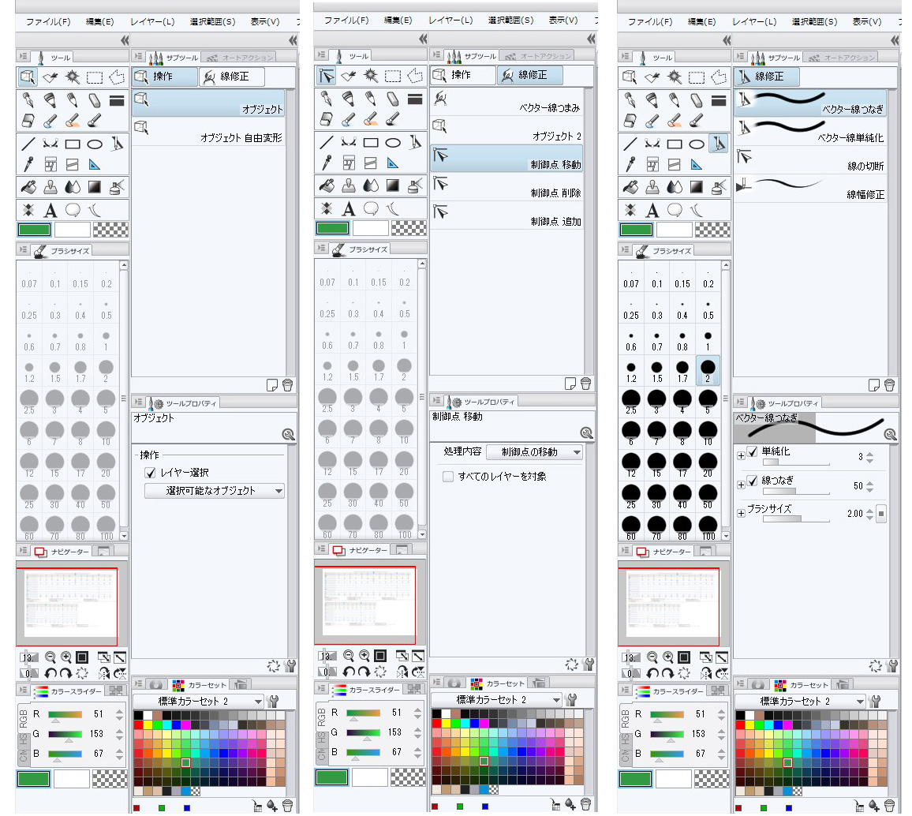Increase 線つなぎ value with stepper arrow
The width and height of the screenshot is (912, 816).
tap(869, 483)
